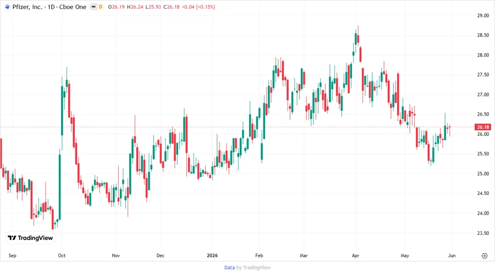Screen dimensions: 495x274
Task: Click the orange D delayed-data indicator
Action: 101,7
